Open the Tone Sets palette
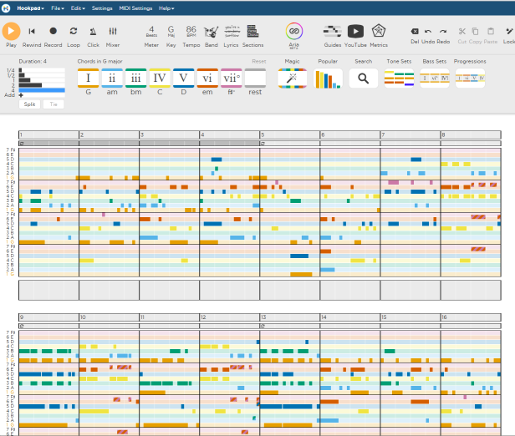The height and width of the screenshot is (436, 515). click(399, 78)
